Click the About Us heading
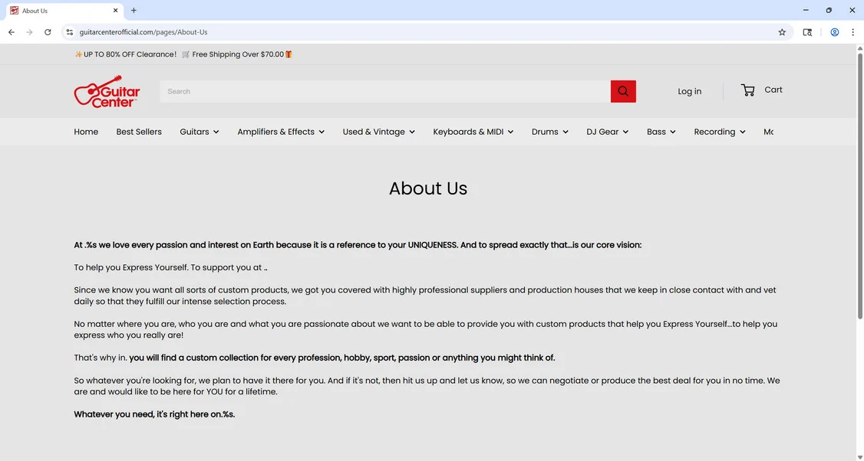Viewport: 864px width, 461px height. [428, 188]
